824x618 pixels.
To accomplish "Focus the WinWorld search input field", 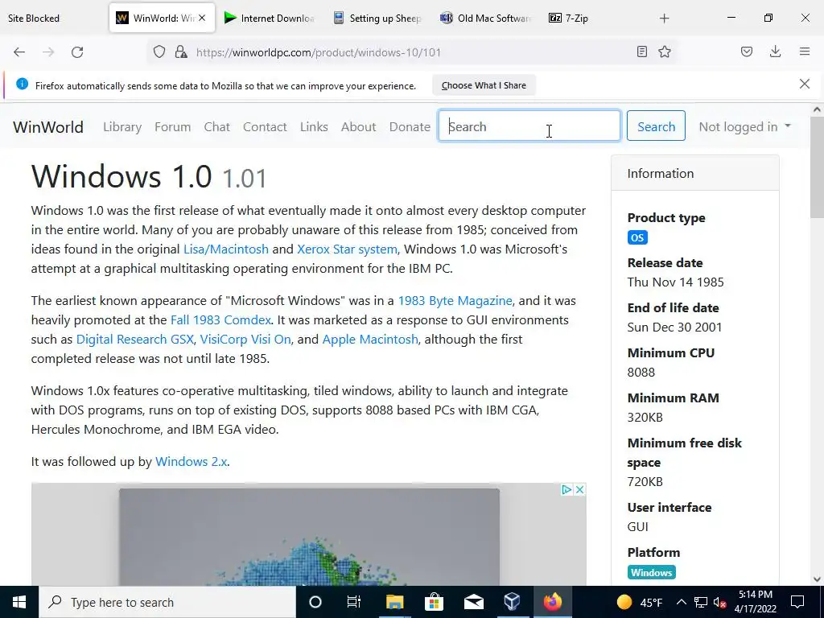I will tap(529, 126).
